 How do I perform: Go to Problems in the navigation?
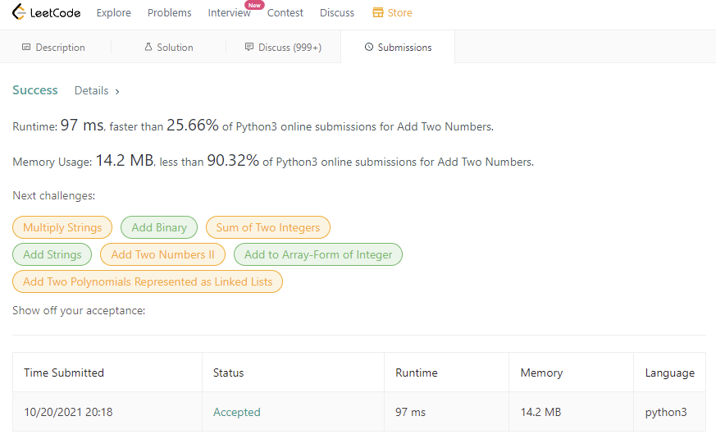[x=169, y=12]
